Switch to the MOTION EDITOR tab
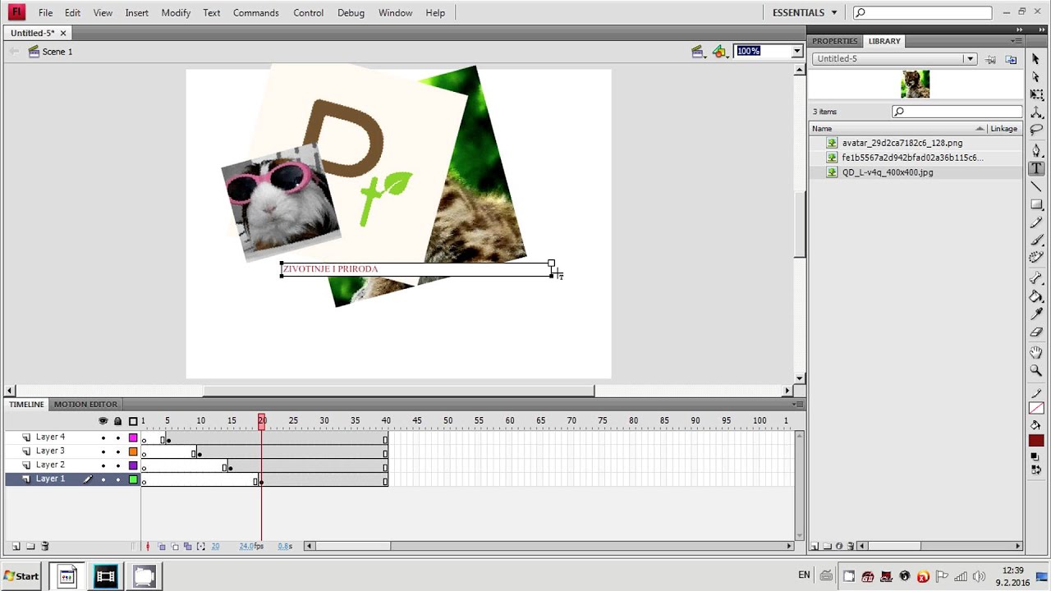1051x591 pixels. click(x=85, y=404)
